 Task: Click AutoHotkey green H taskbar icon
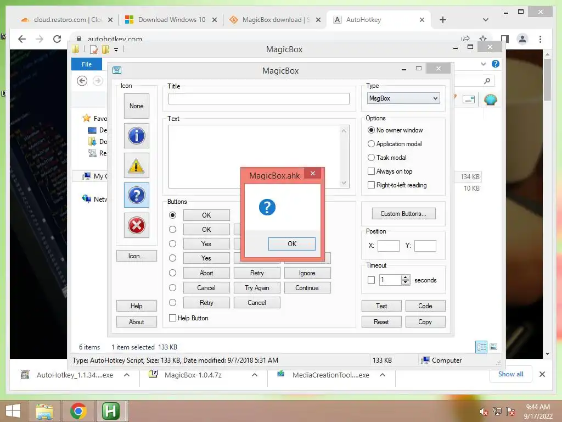click(111, 411)
